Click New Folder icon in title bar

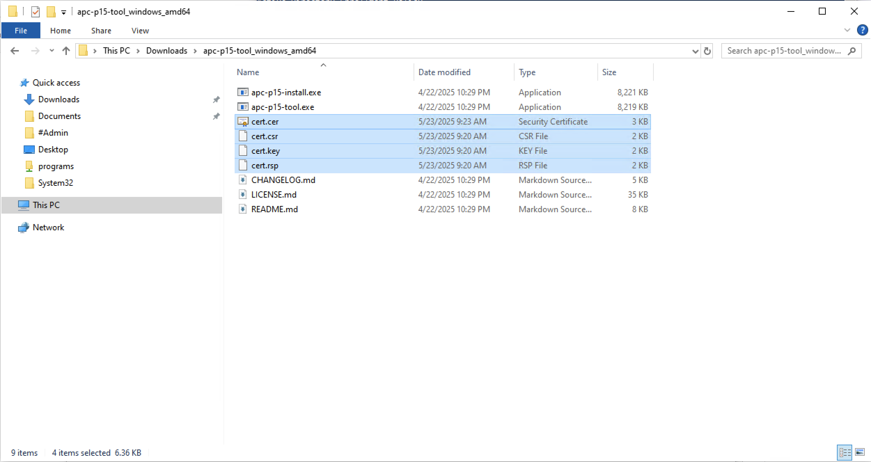(51, 12)
